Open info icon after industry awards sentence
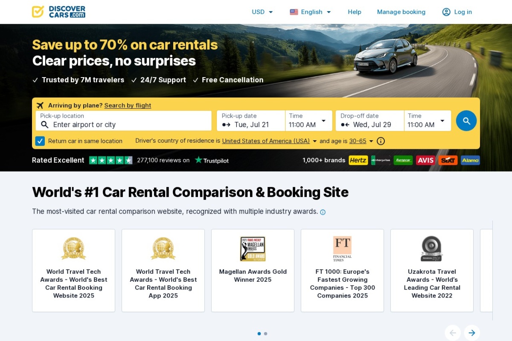Image resolution: width=512 pixels, height=341 pixels. pos(323,212)
